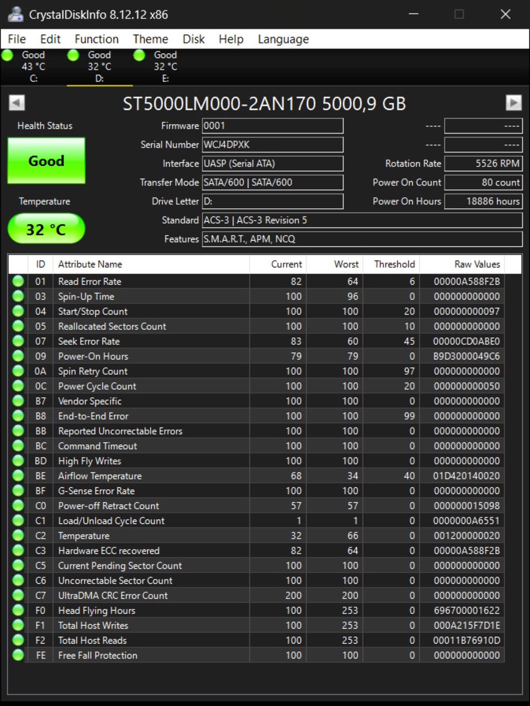Screen dimensions: 530x706
Task: Open the Help menu
Action: point(231,39)
